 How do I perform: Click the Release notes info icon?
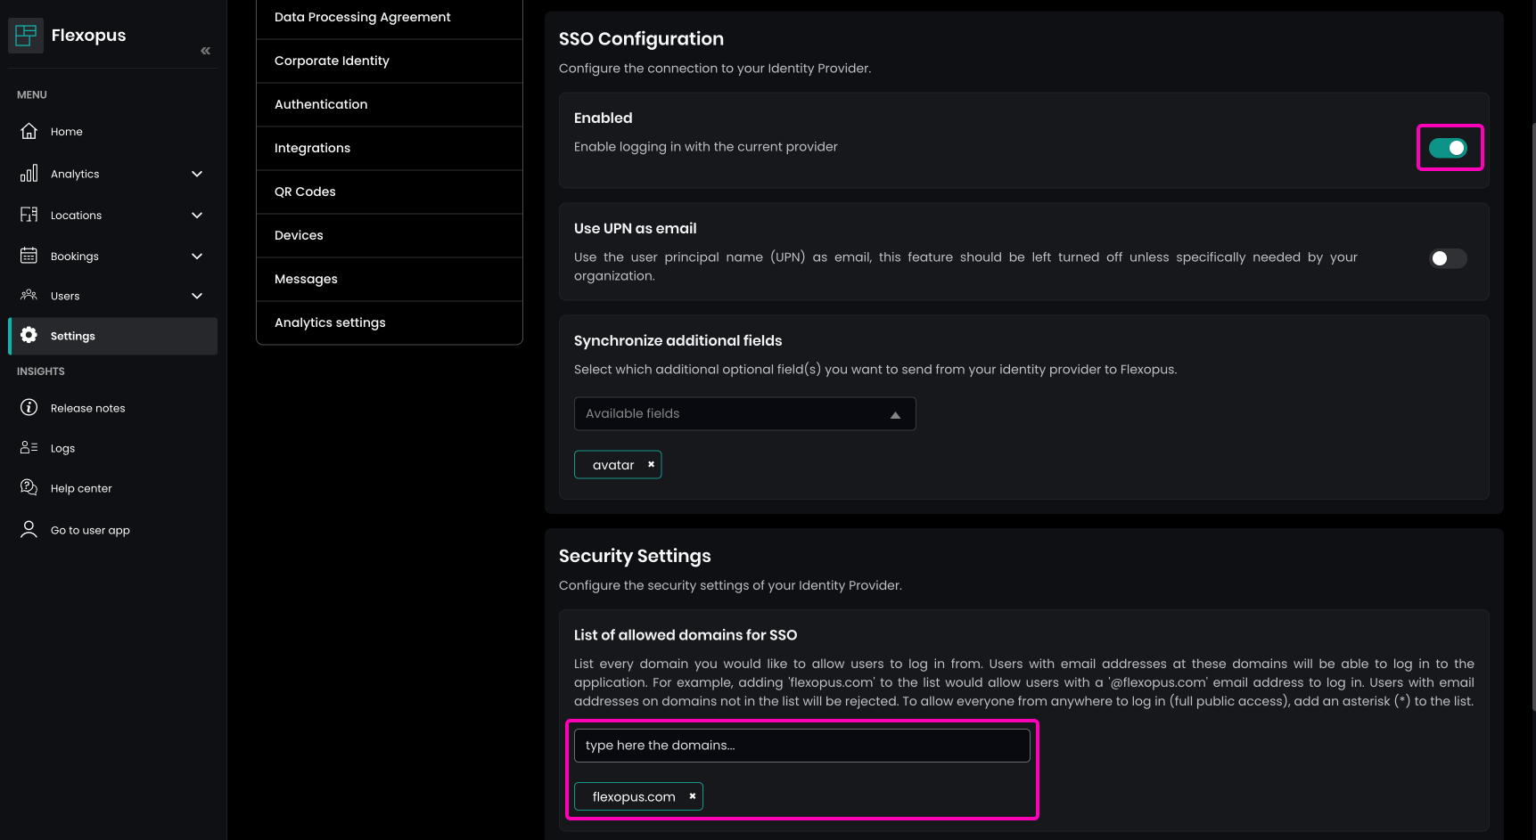29,408
